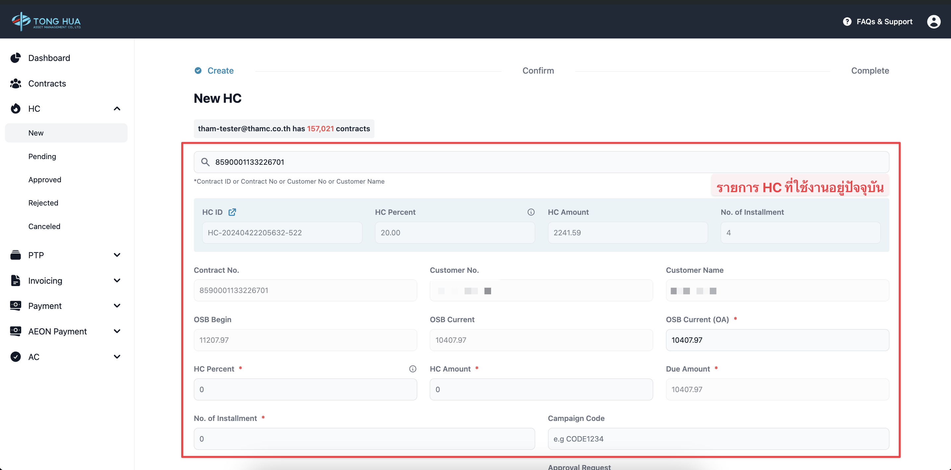951x470 pixels.
Task: Collapse the HC sidebar section
Action: tap(117, 108)
